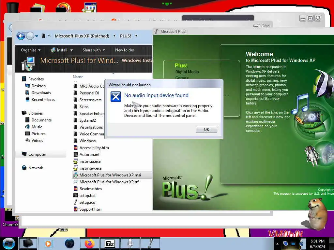Open the Documents library
The width and height of the screenshot is (334, 250).
tap(41, 120)
